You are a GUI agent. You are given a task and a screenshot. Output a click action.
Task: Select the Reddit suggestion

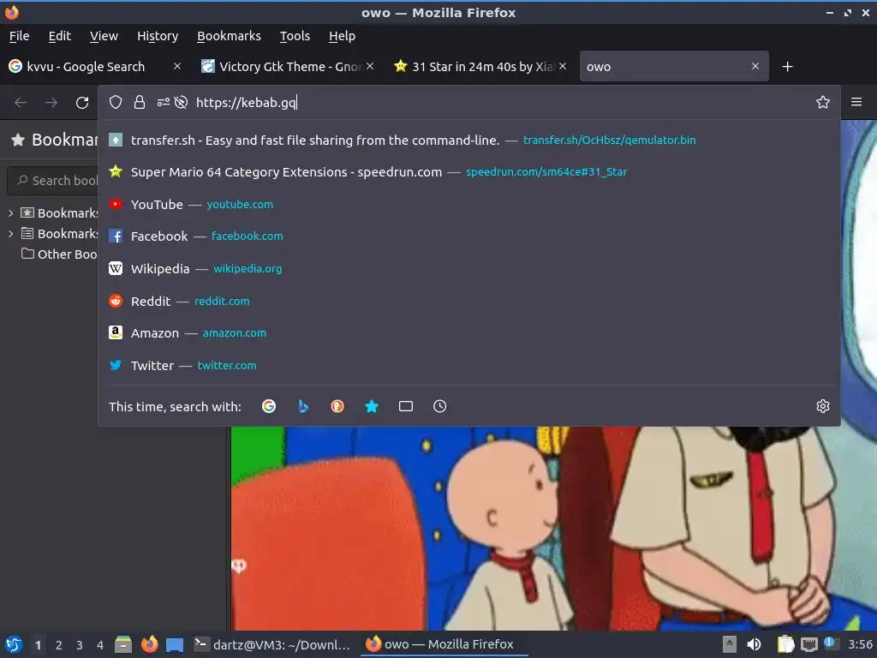point(469,301)
